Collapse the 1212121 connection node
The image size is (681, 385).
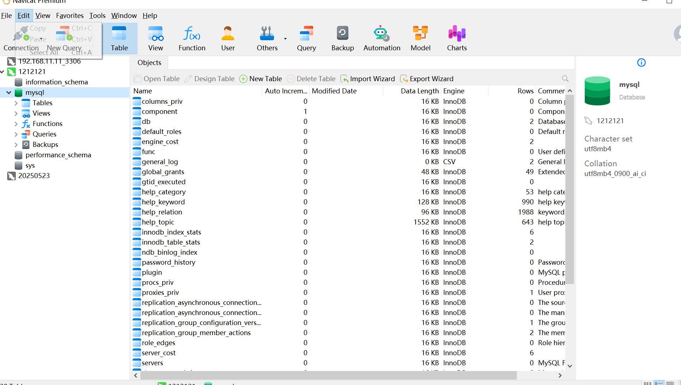tap(2, 72)
